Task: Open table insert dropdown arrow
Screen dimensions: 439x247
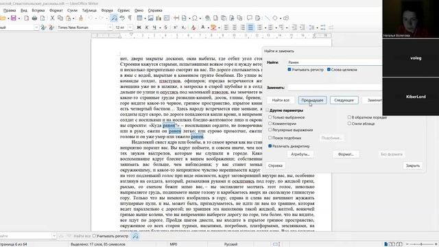Action: (x=145, y=19)
